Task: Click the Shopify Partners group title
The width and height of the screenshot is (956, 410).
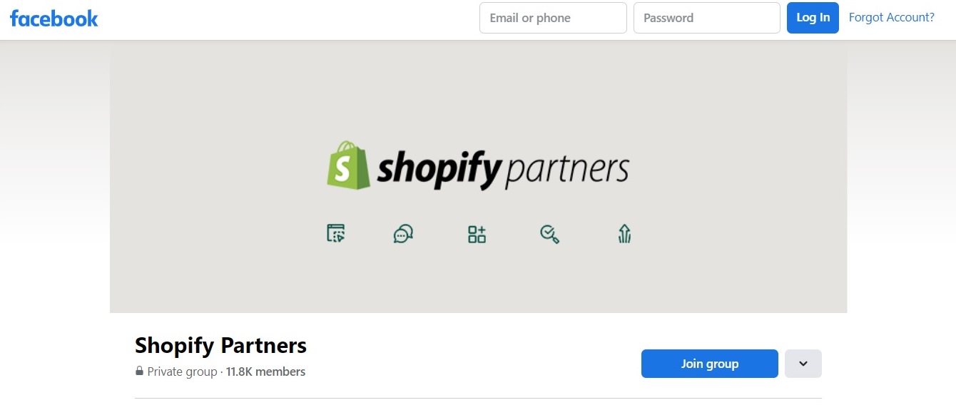Action: click(220, 346)
